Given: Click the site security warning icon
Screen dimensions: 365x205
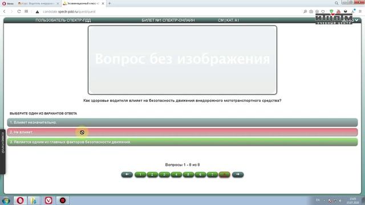Looking at the screenshot, I should click(37, 11).
